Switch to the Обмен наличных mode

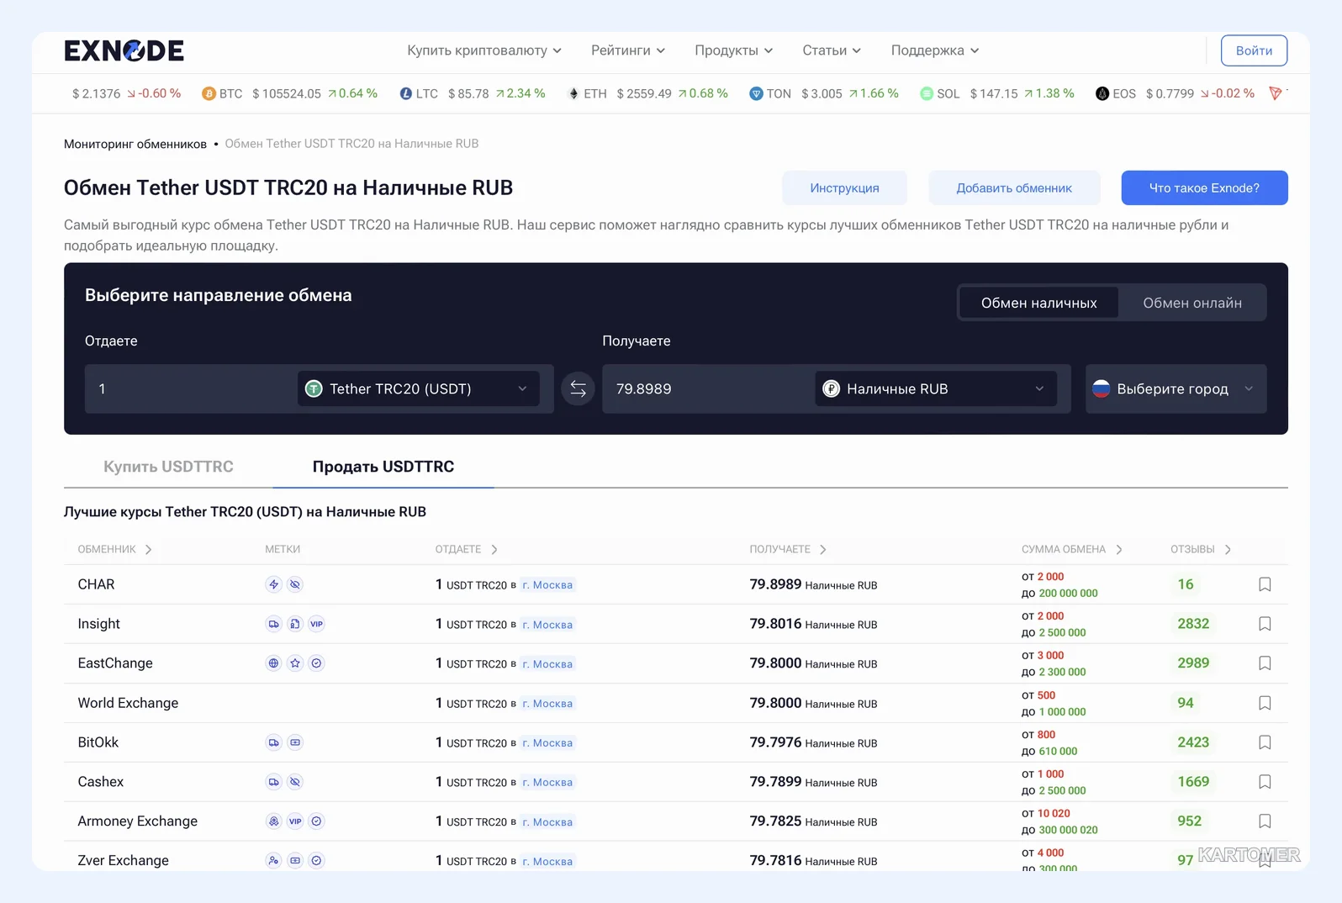(1038, 303)
